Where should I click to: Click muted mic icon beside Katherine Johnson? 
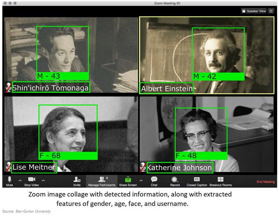click(x=143, y=167)
